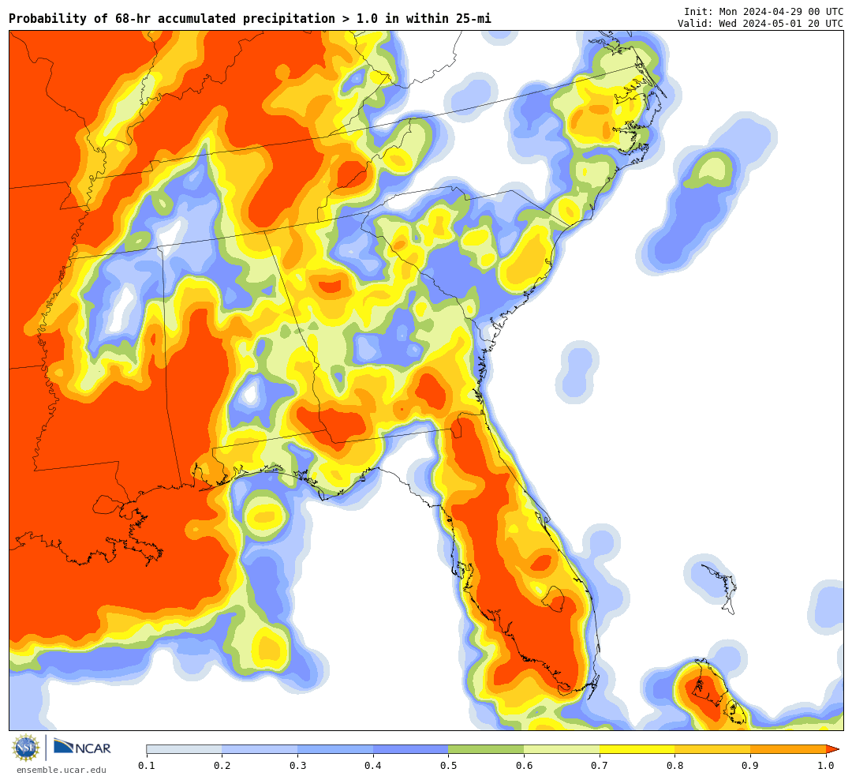Open the ensemble.ucar.edu link text
The width and height of the screenshot is (852, 780).
62,770
